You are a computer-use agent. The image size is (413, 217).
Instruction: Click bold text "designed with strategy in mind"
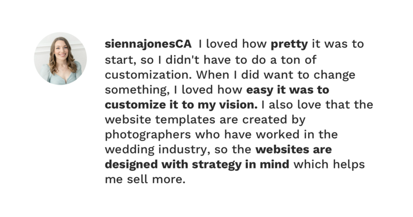(x=197, y=165)
